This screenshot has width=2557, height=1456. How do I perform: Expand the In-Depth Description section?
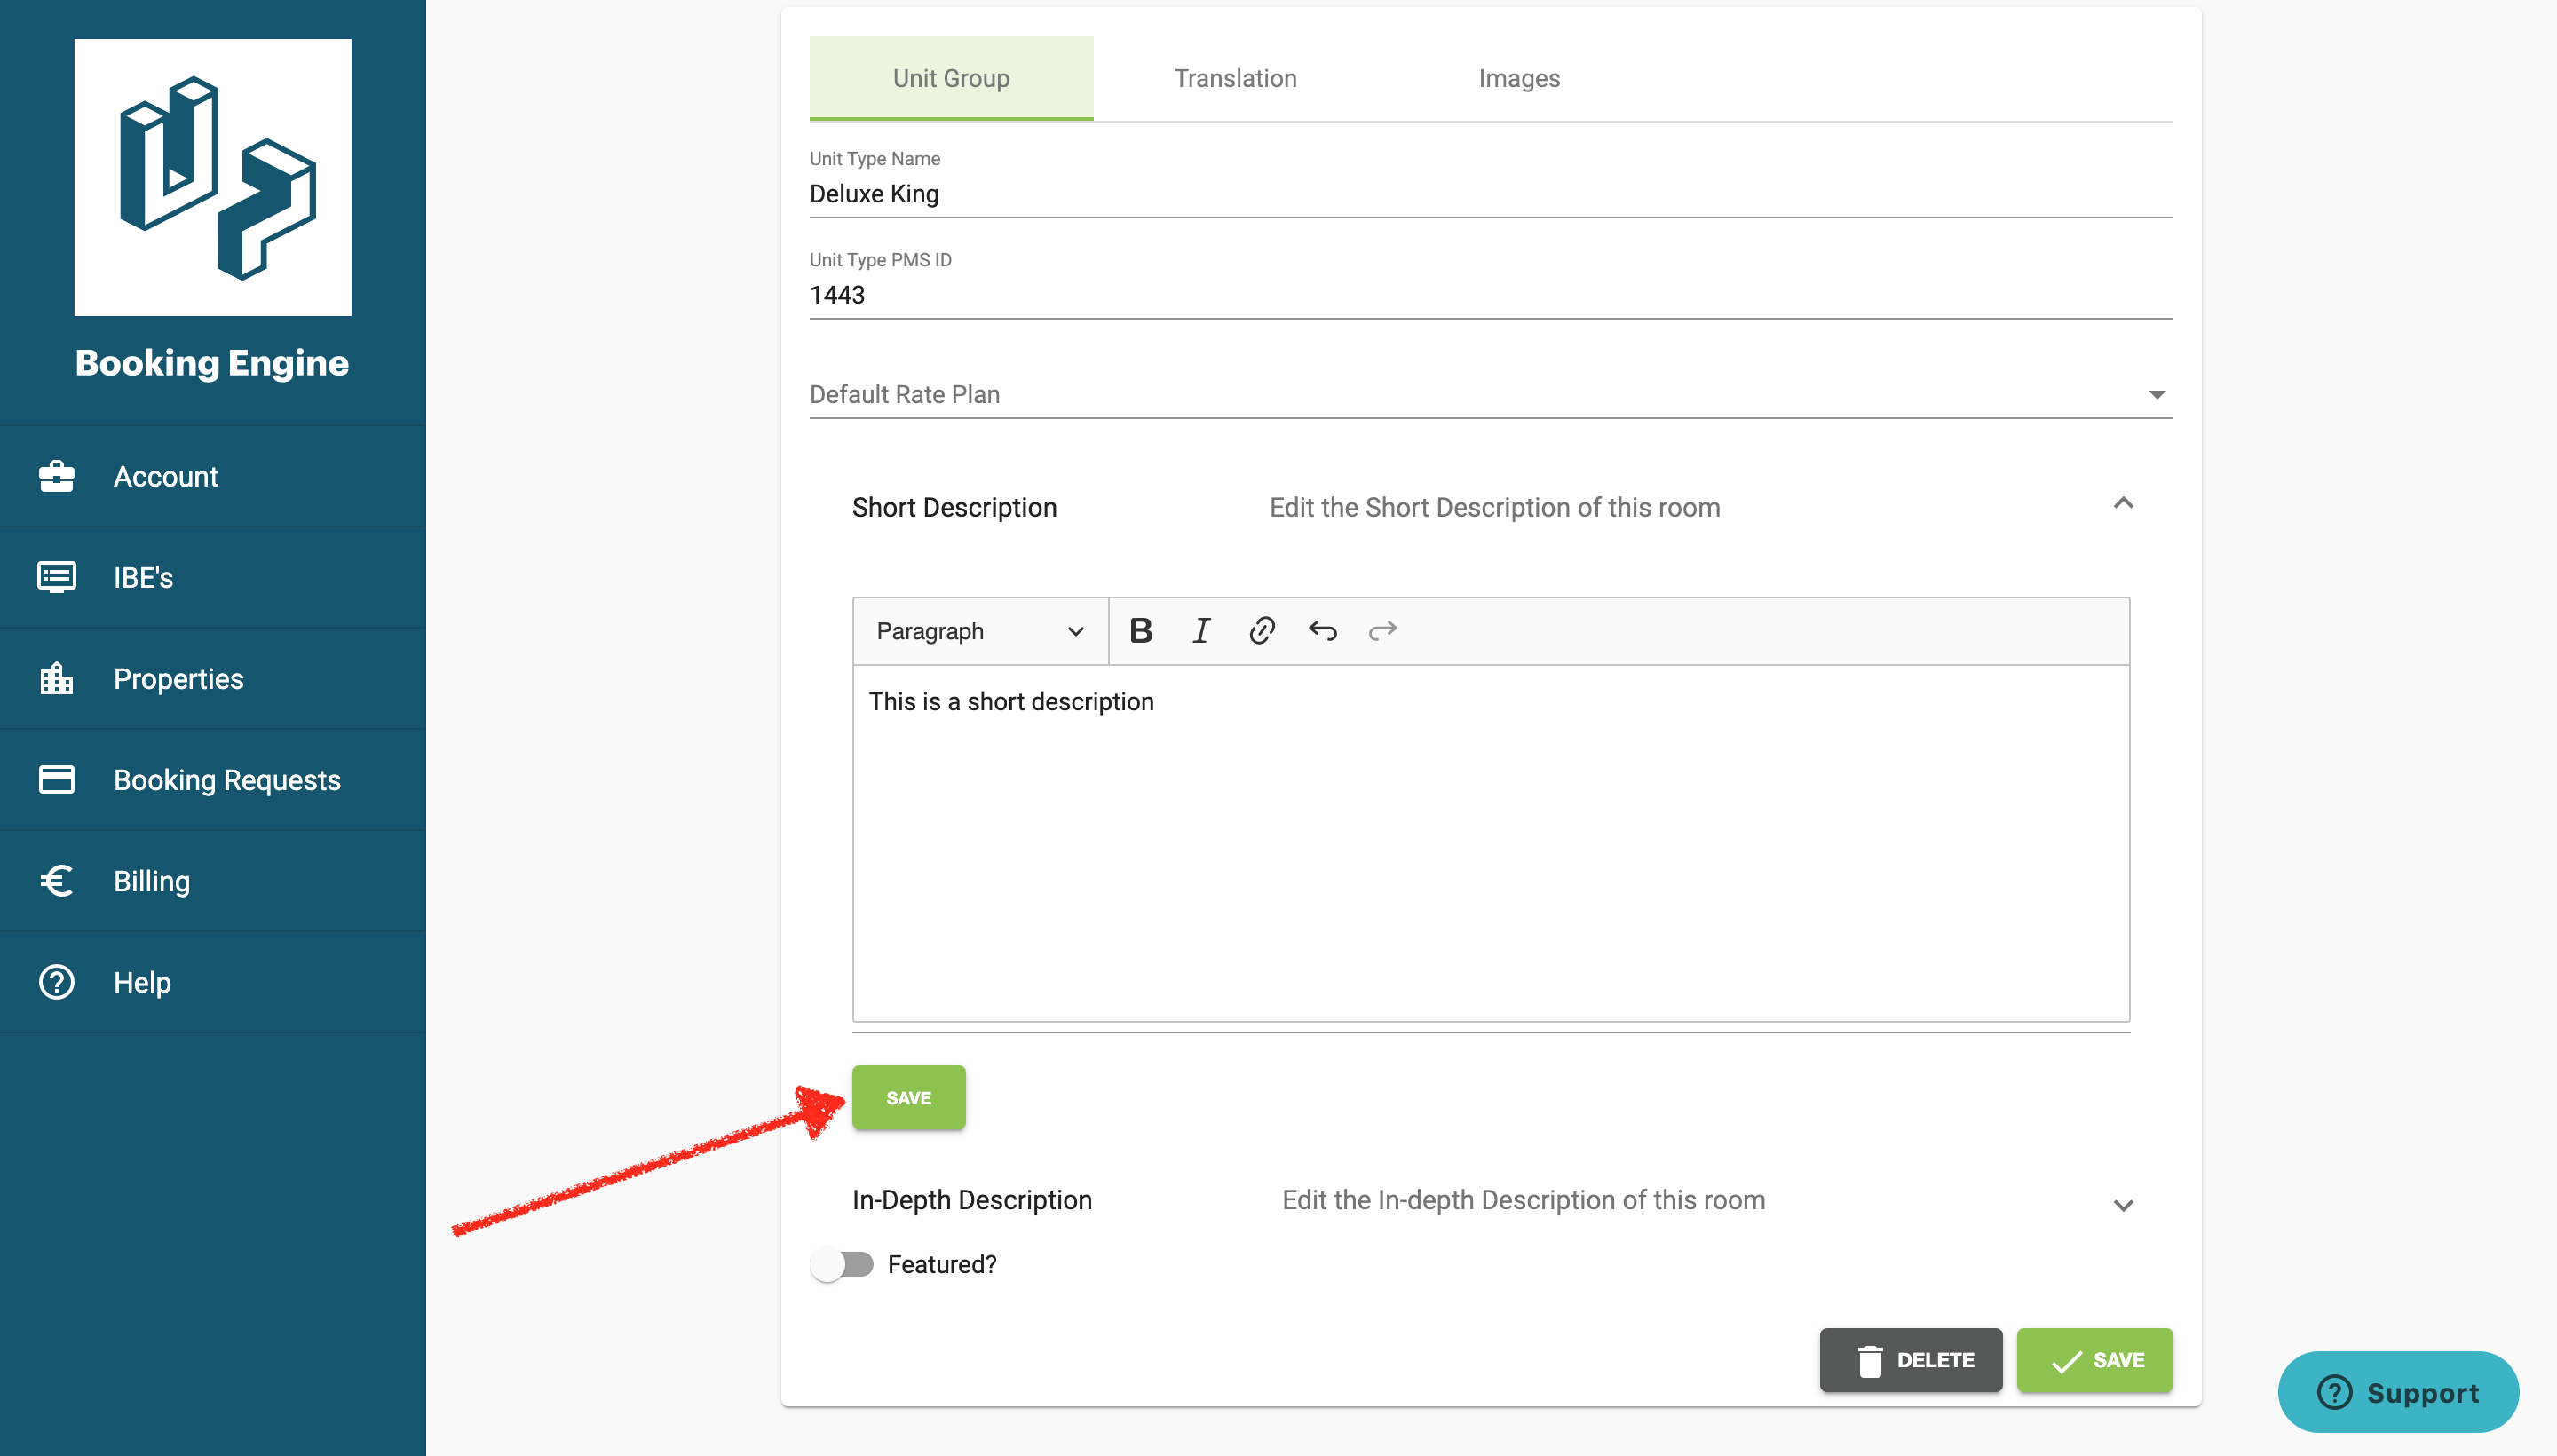coord(2124,1204)
